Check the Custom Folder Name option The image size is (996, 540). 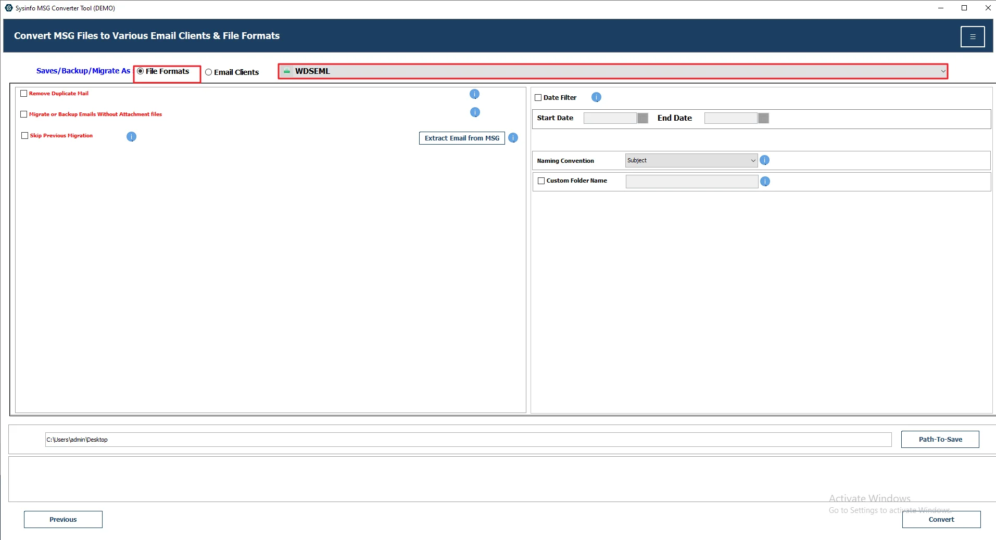[x=541, y=181]
